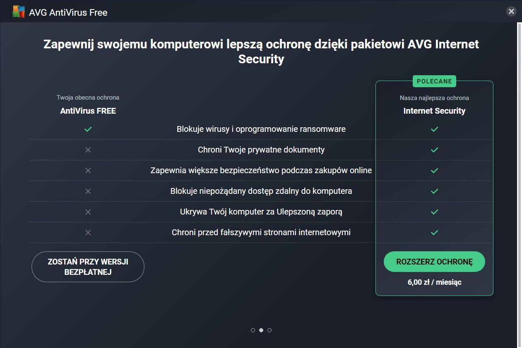Click text about bezpieczeństwo podczas zakupów online

coord(261,170)
